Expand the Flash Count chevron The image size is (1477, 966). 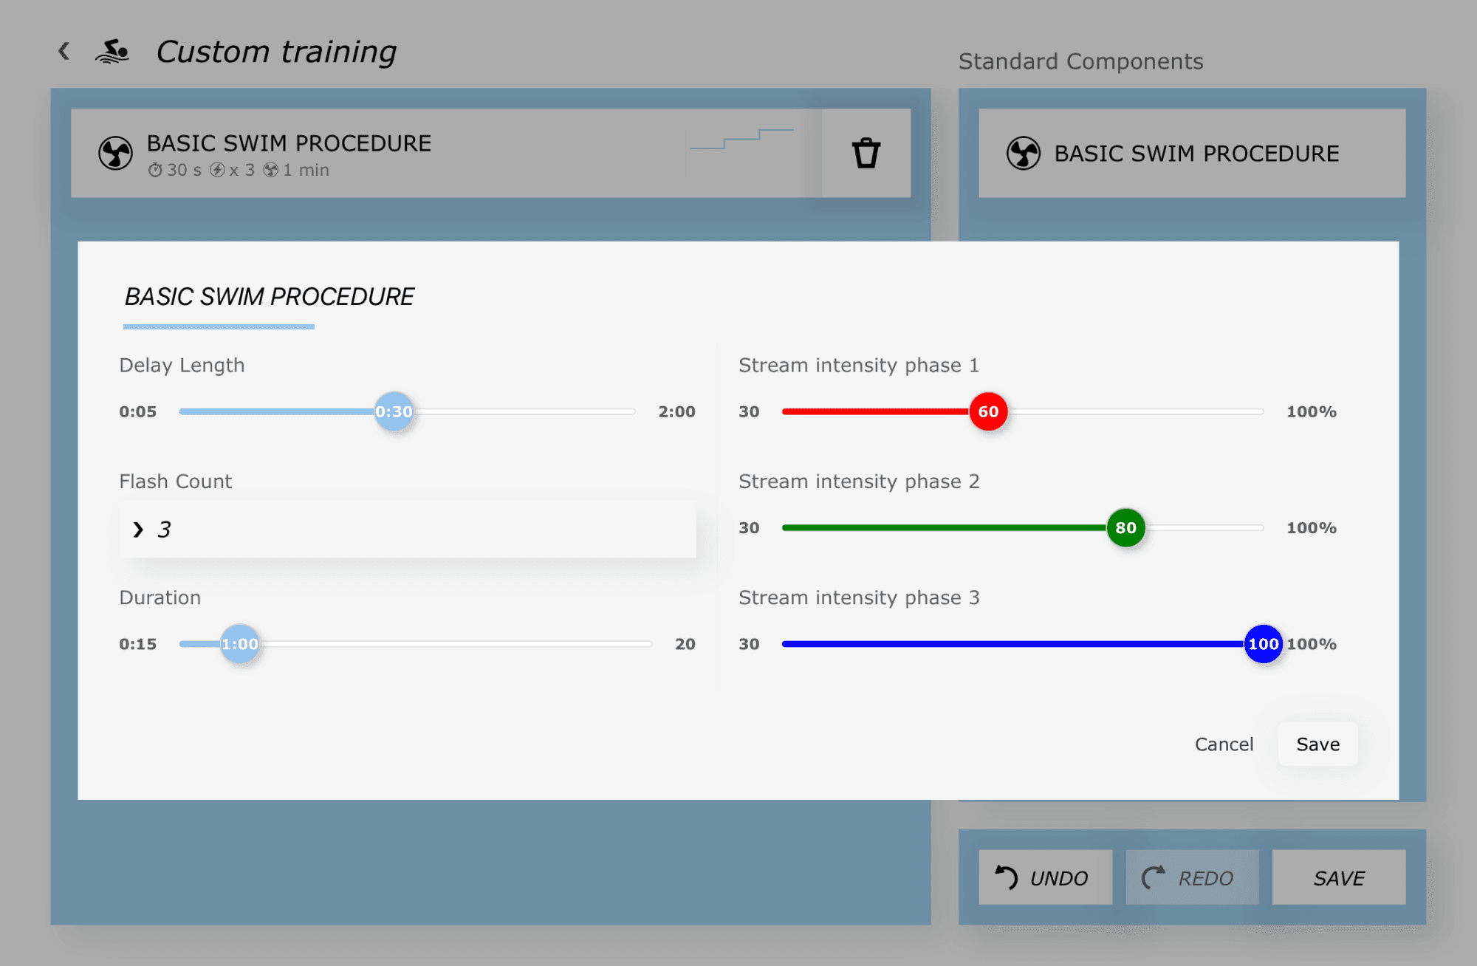coord(138,530)
